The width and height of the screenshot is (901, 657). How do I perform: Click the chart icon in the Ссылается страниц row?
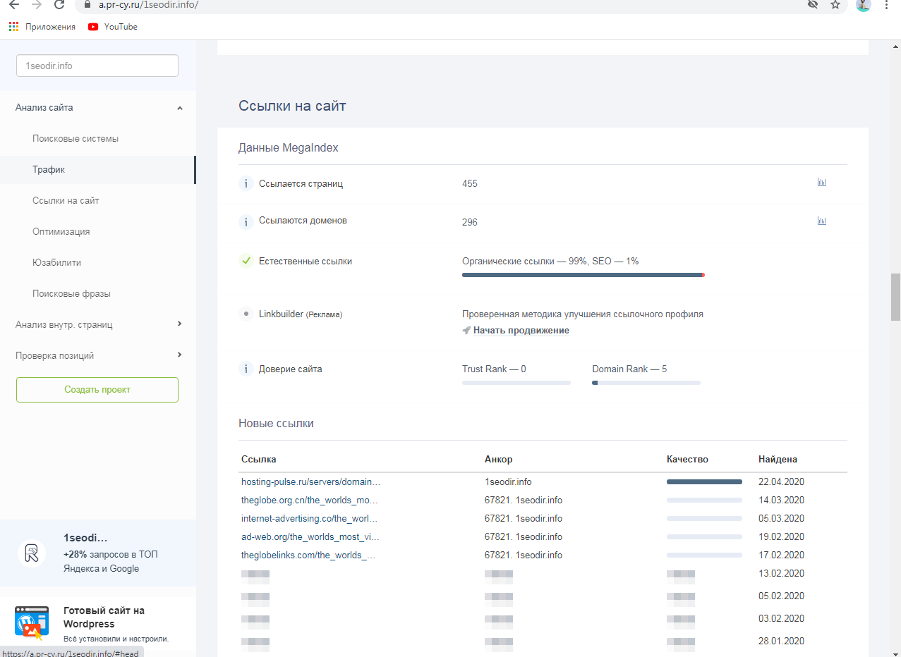(821, 183)
